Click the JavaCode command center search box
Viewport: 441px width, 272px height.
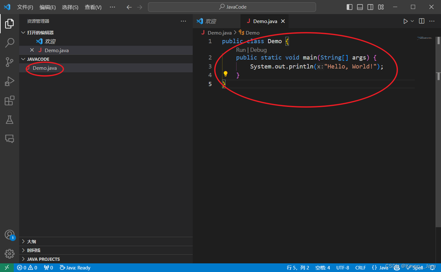[232, 7]
